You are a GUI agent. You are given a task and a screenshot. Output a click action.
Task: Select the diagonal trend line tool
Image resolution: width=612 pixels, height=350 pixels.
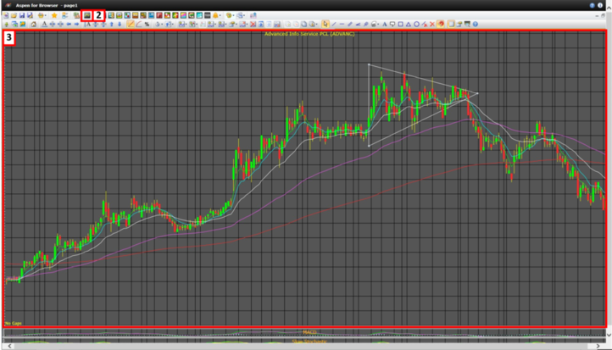(x=334, y=24)
